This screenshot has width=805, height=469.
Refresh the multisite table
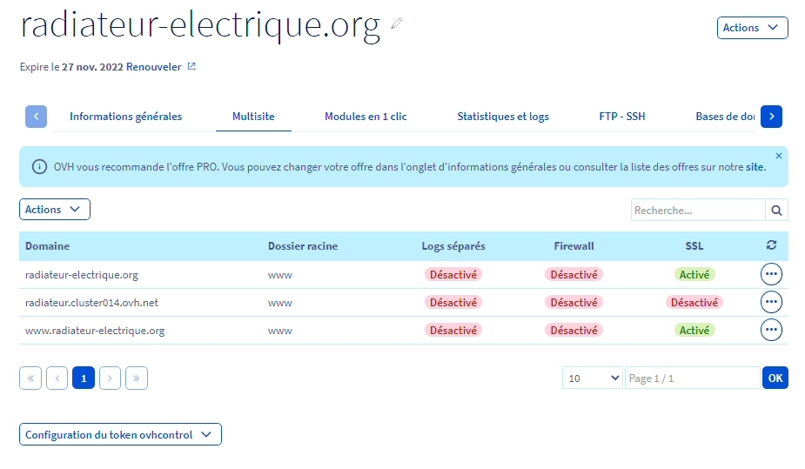pyautogui.click(x=771, y=245)
